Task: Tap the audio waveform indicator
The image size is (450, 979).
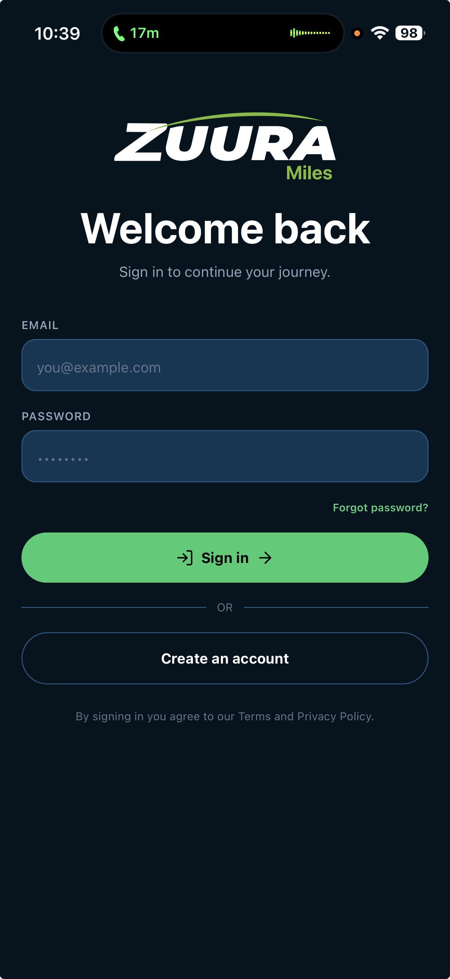Action: 310,33
